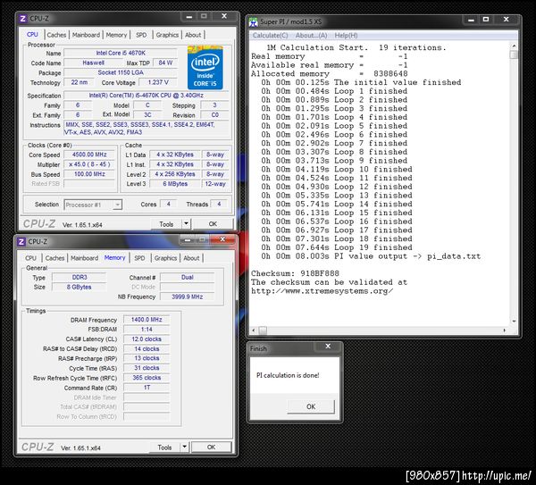Click the Core Speed value 4500.00 MHz
This screenshot has height=485, width=536.
point(89,155)
